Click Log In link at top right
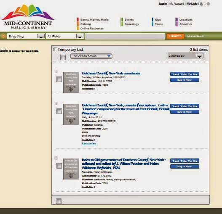The width and height of the screenshot is (222, 214). point(163,4)
